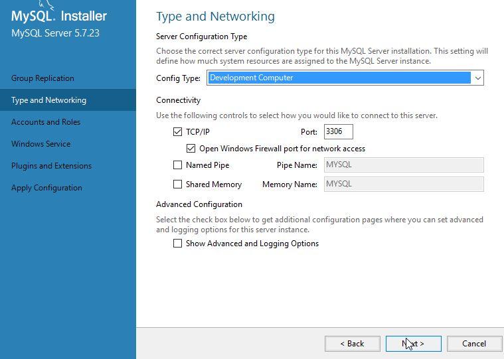Enable the Named Pipe checkbox
The width and height of the screenshot is (504, 359).
pos(177,165)
